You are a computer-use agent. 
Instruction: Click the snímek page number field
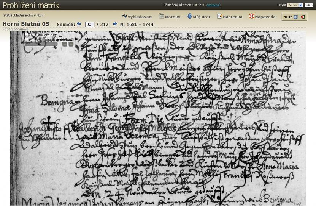pos(90,24)
